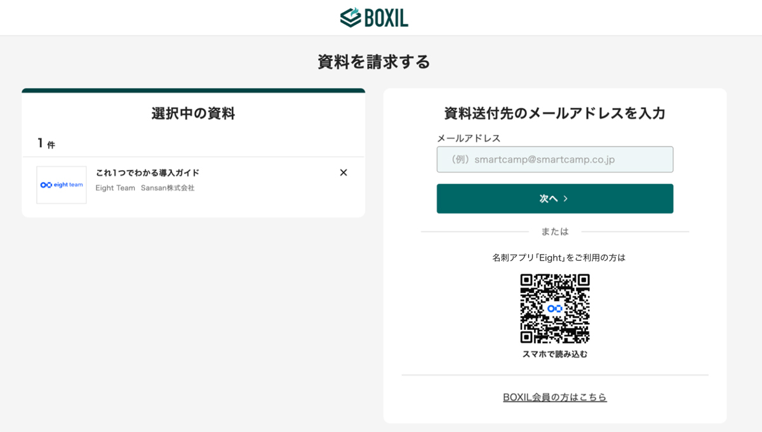Image resolution: width=762 pixels, height=432 pixels.
Task: Click the 資料送付先のメールアドレスを入力 heading
Action: [x=555, y=114]
